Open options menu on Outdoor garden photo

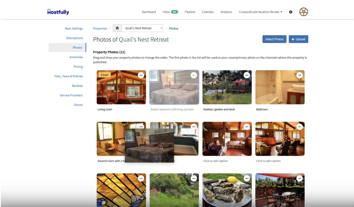coord(247,75)
